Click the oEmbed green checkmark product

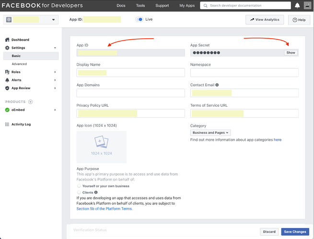tap(7, 110)
